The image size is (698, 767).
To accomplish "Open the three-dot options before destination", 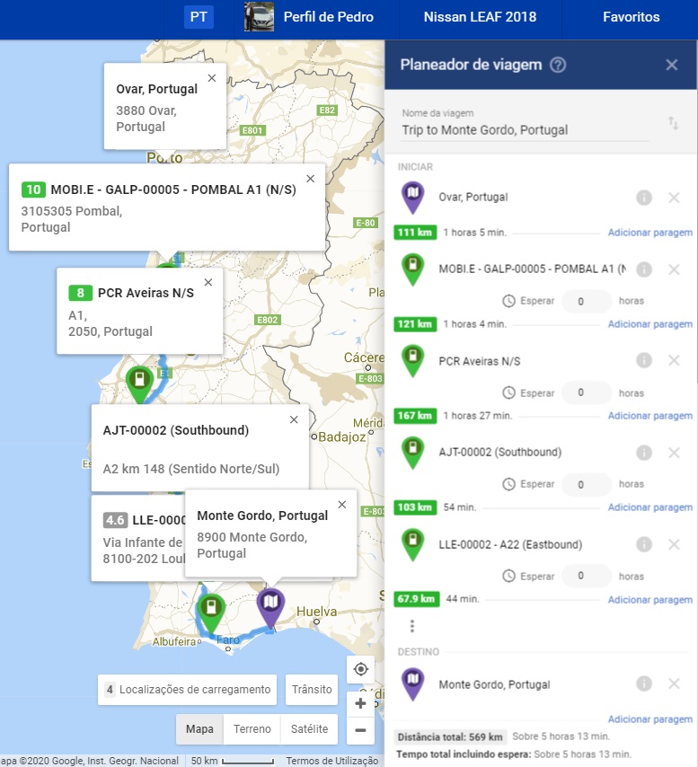I will click(x=412, y=626).
